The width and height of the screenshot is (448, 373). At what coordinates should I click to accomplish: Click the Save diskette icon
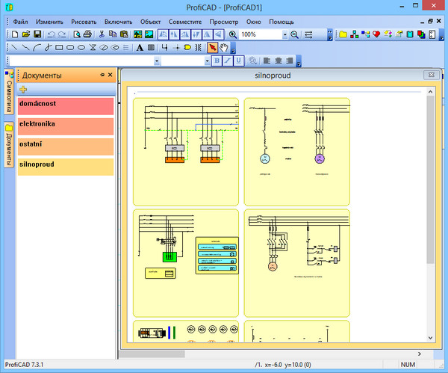coord(37,34)
